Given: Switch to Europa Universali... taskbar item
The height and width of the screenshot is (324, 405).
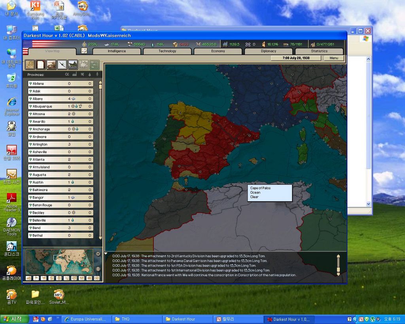Looking at the screenshot, I should 87,319.
